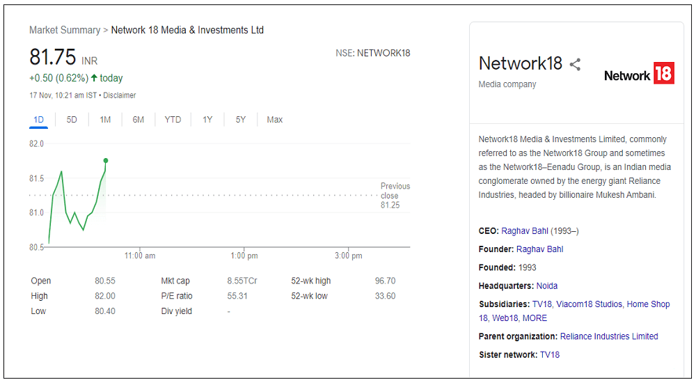Show the 6M chart range
This screenshot has width=696, height=383.
click(138, 120)
